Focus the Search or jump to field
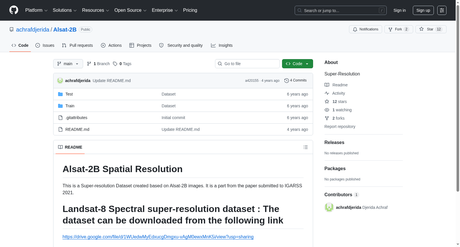Image resolution: width=460 pixels, height=247 pixels. 341,10
